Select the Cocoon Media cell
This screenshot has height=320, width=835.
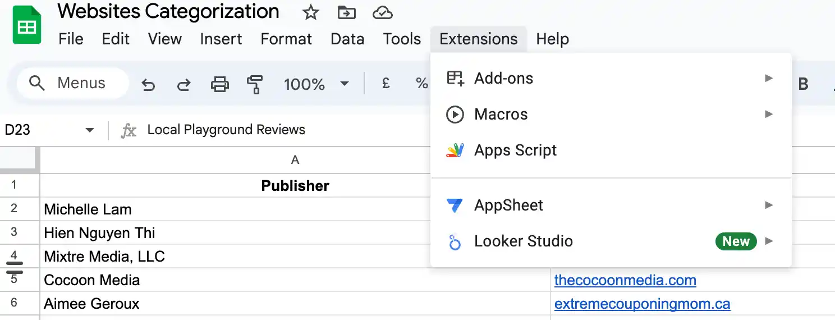pos(295,280)
